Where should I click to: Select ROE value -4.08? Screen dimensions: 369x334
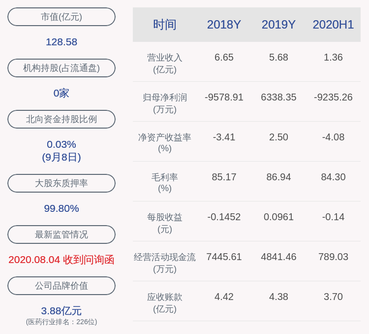click(333, 137)
